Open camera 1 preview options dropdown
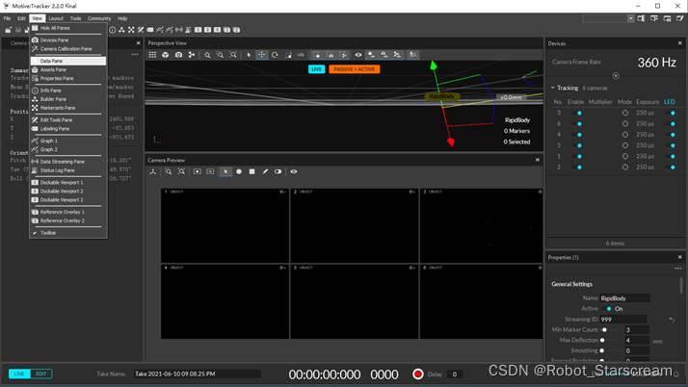This screenshot has height=387, width=688. coord(283,192)
